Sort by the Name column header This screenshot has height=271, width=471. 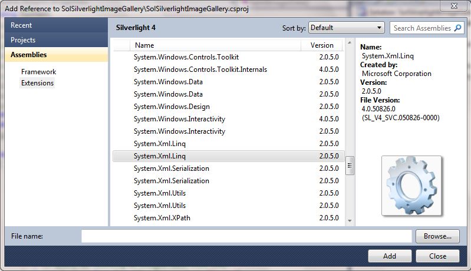pos(215,45)
